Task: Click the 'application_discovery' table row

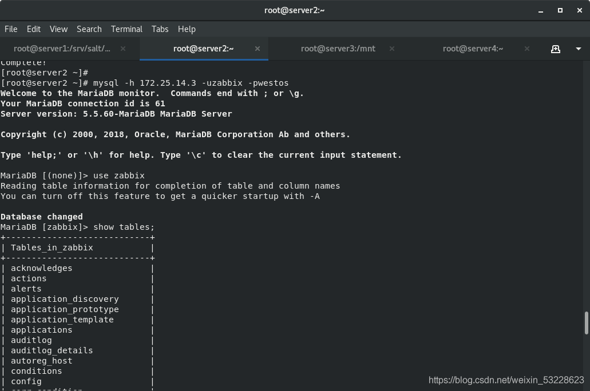Action: [77, 299]
